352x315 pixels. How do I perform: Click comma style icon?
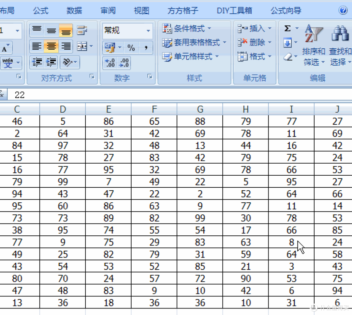click(x=146, y=48)
